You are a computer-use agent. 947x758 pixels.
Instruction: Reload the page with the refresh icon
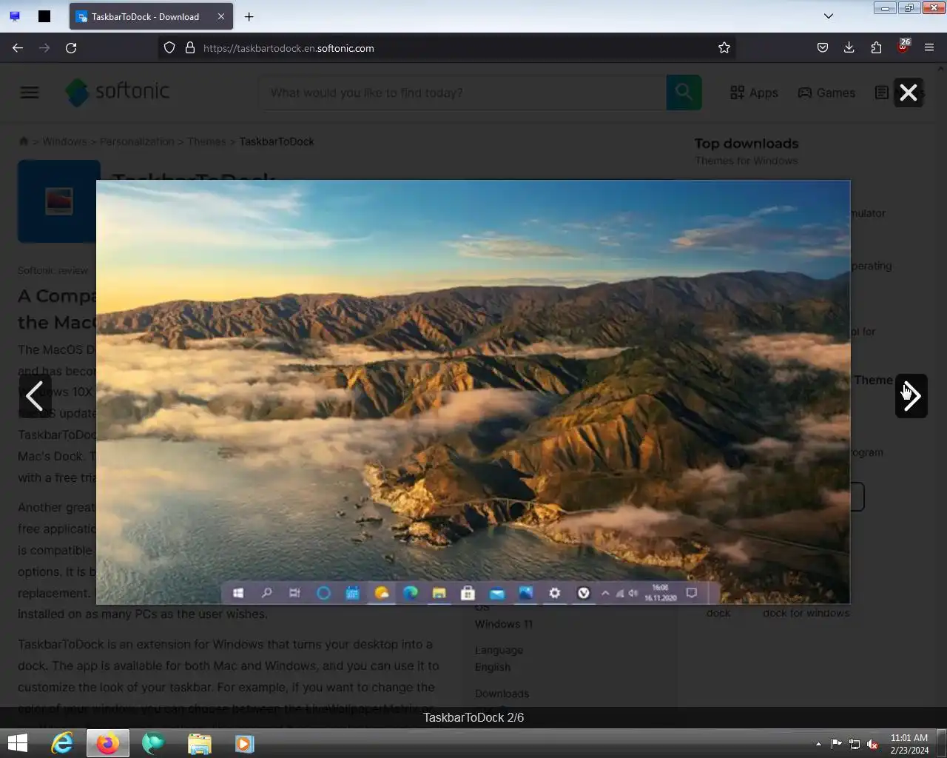[x=71, y=48]
